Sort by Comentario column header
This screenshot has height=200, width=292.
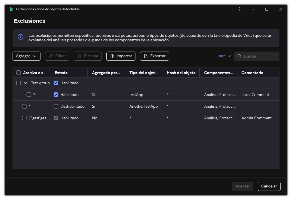pos(252,73)
